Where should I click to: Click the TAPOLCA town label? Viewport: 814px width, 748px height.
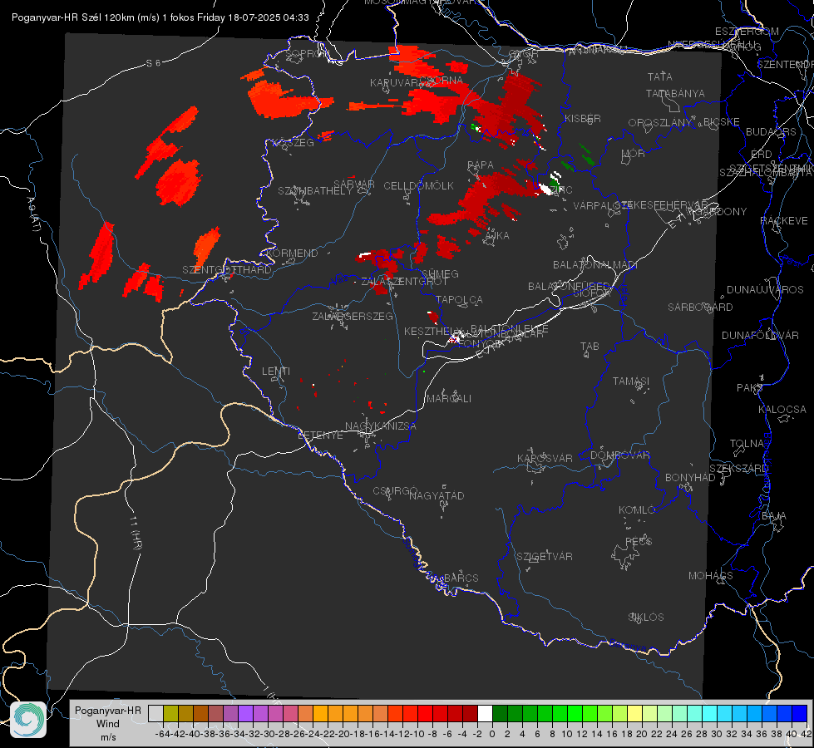coord(459,299)
